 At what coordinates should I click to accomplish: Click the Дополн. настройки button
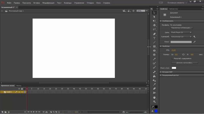click(x=185, y=63)
